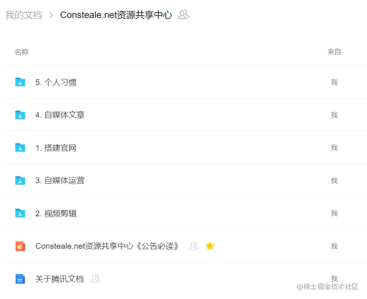Sort files by the 名称 column header
Image resolution: width=367 pixels, height=299 pixels.
coord(21,52)
